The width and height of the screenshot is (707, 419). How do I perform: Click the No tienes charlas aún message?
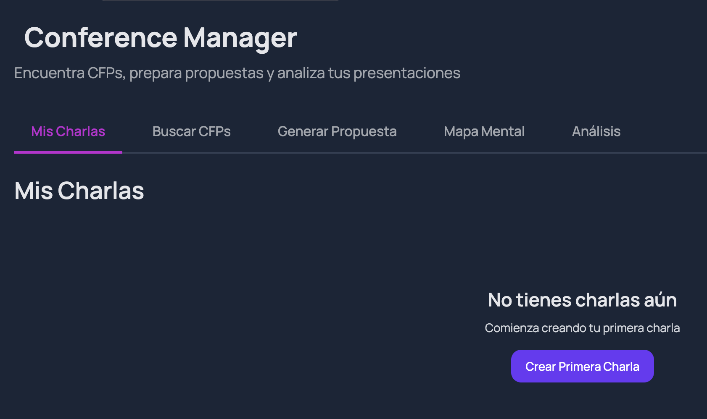coord(582,300)
